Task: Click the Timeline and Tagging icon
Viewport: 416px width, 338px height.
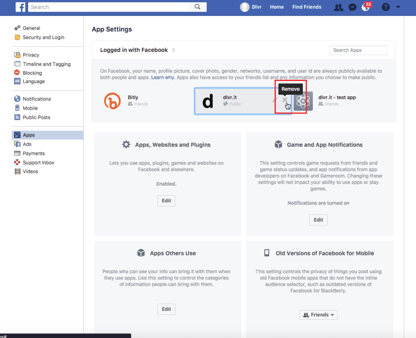Action: (17, 64)
